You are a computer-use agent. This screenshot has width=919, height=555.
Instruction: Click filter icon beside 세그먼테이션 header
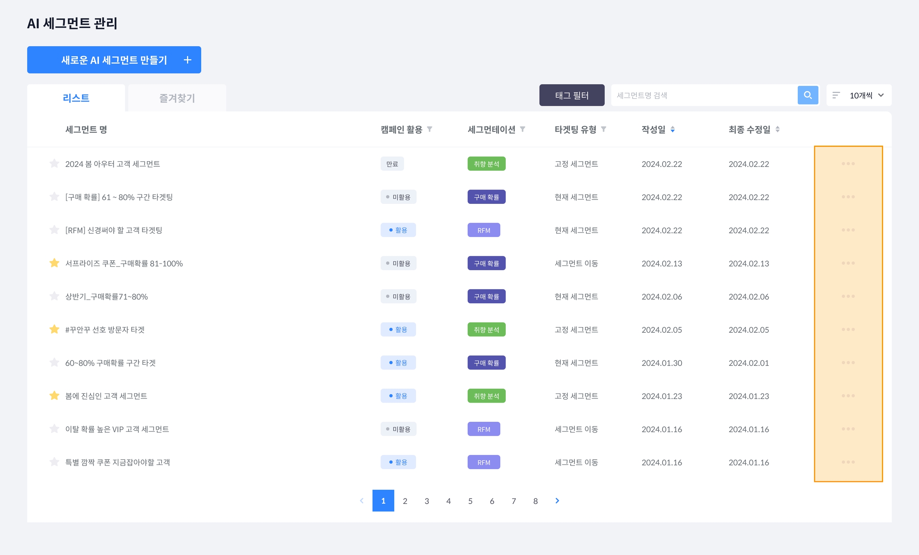click(x=523, y=129)
